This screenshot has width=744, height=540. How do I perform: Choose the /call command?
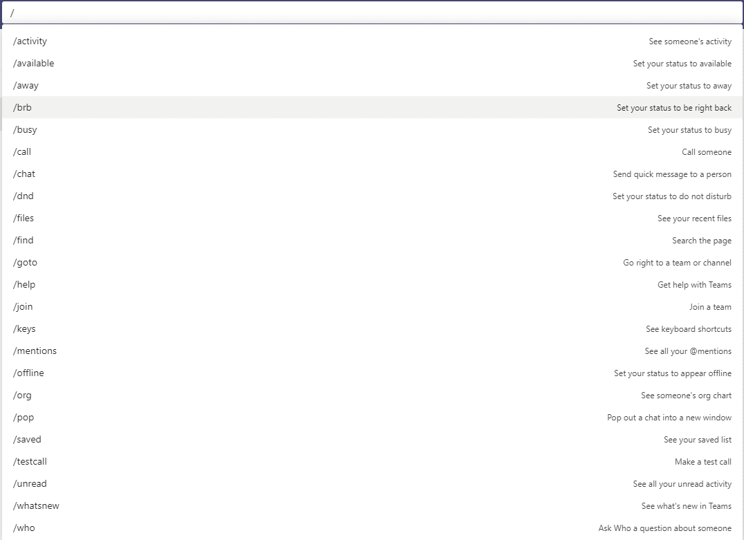[22, 152]
